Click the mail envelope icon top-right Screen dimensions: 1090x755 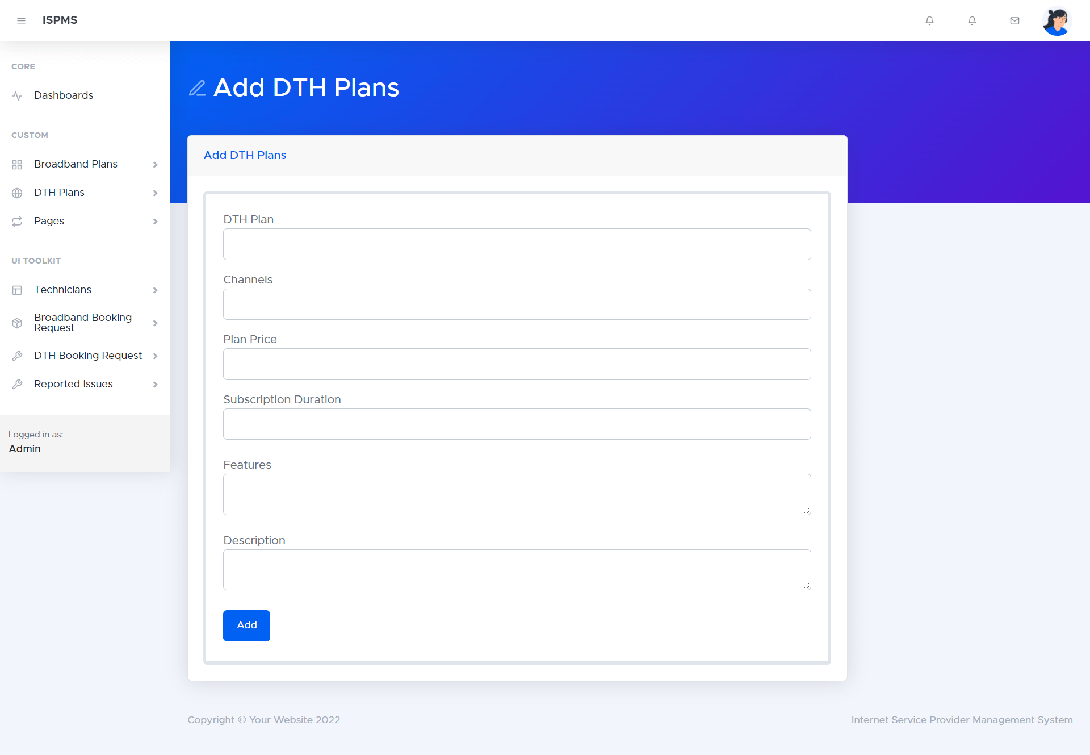(1014, 20)
